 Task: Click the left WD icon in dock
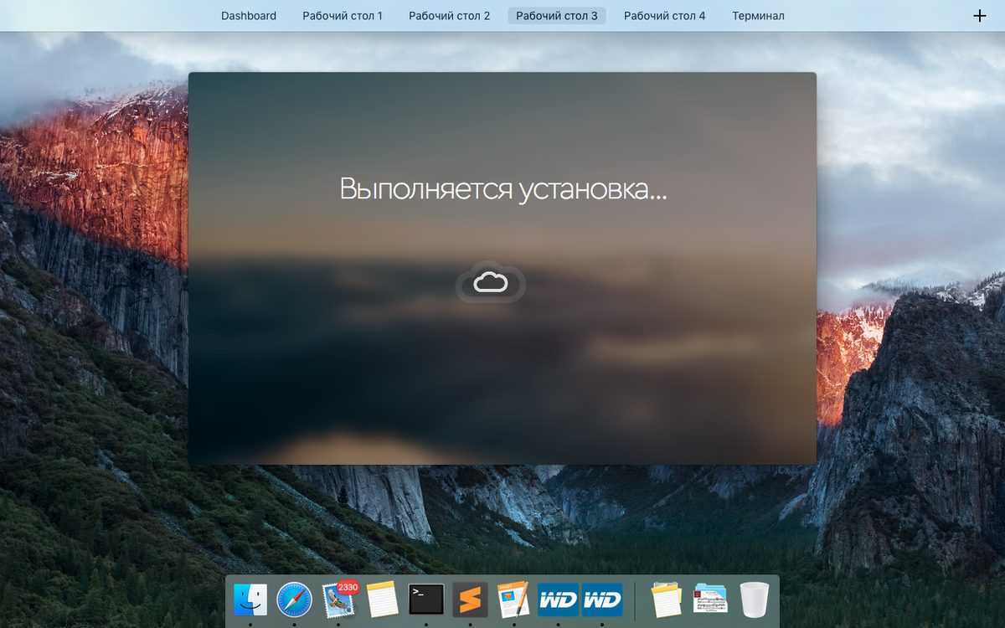tap(558, 600)
